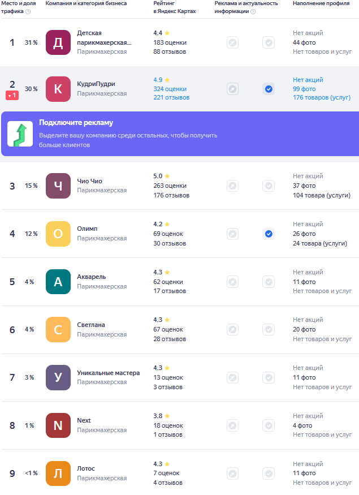Click the yellow 'О' avatar of Олимп
The height and width of the screenshot is (495, 359).
(58, 234)
